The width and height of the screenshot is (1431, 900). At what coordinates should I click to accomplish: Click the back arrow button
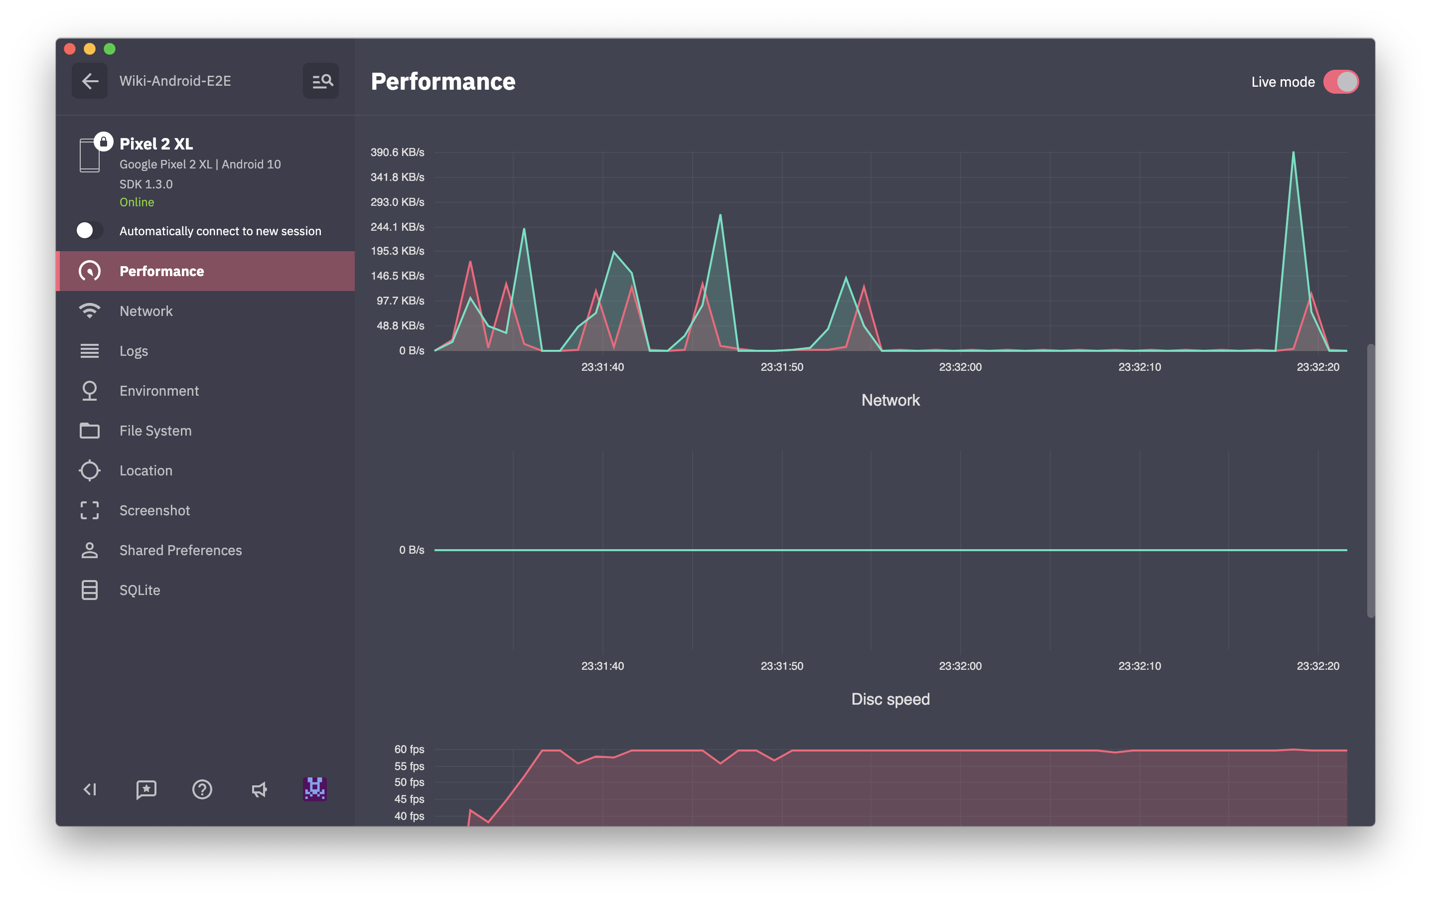tap(90, 81)
